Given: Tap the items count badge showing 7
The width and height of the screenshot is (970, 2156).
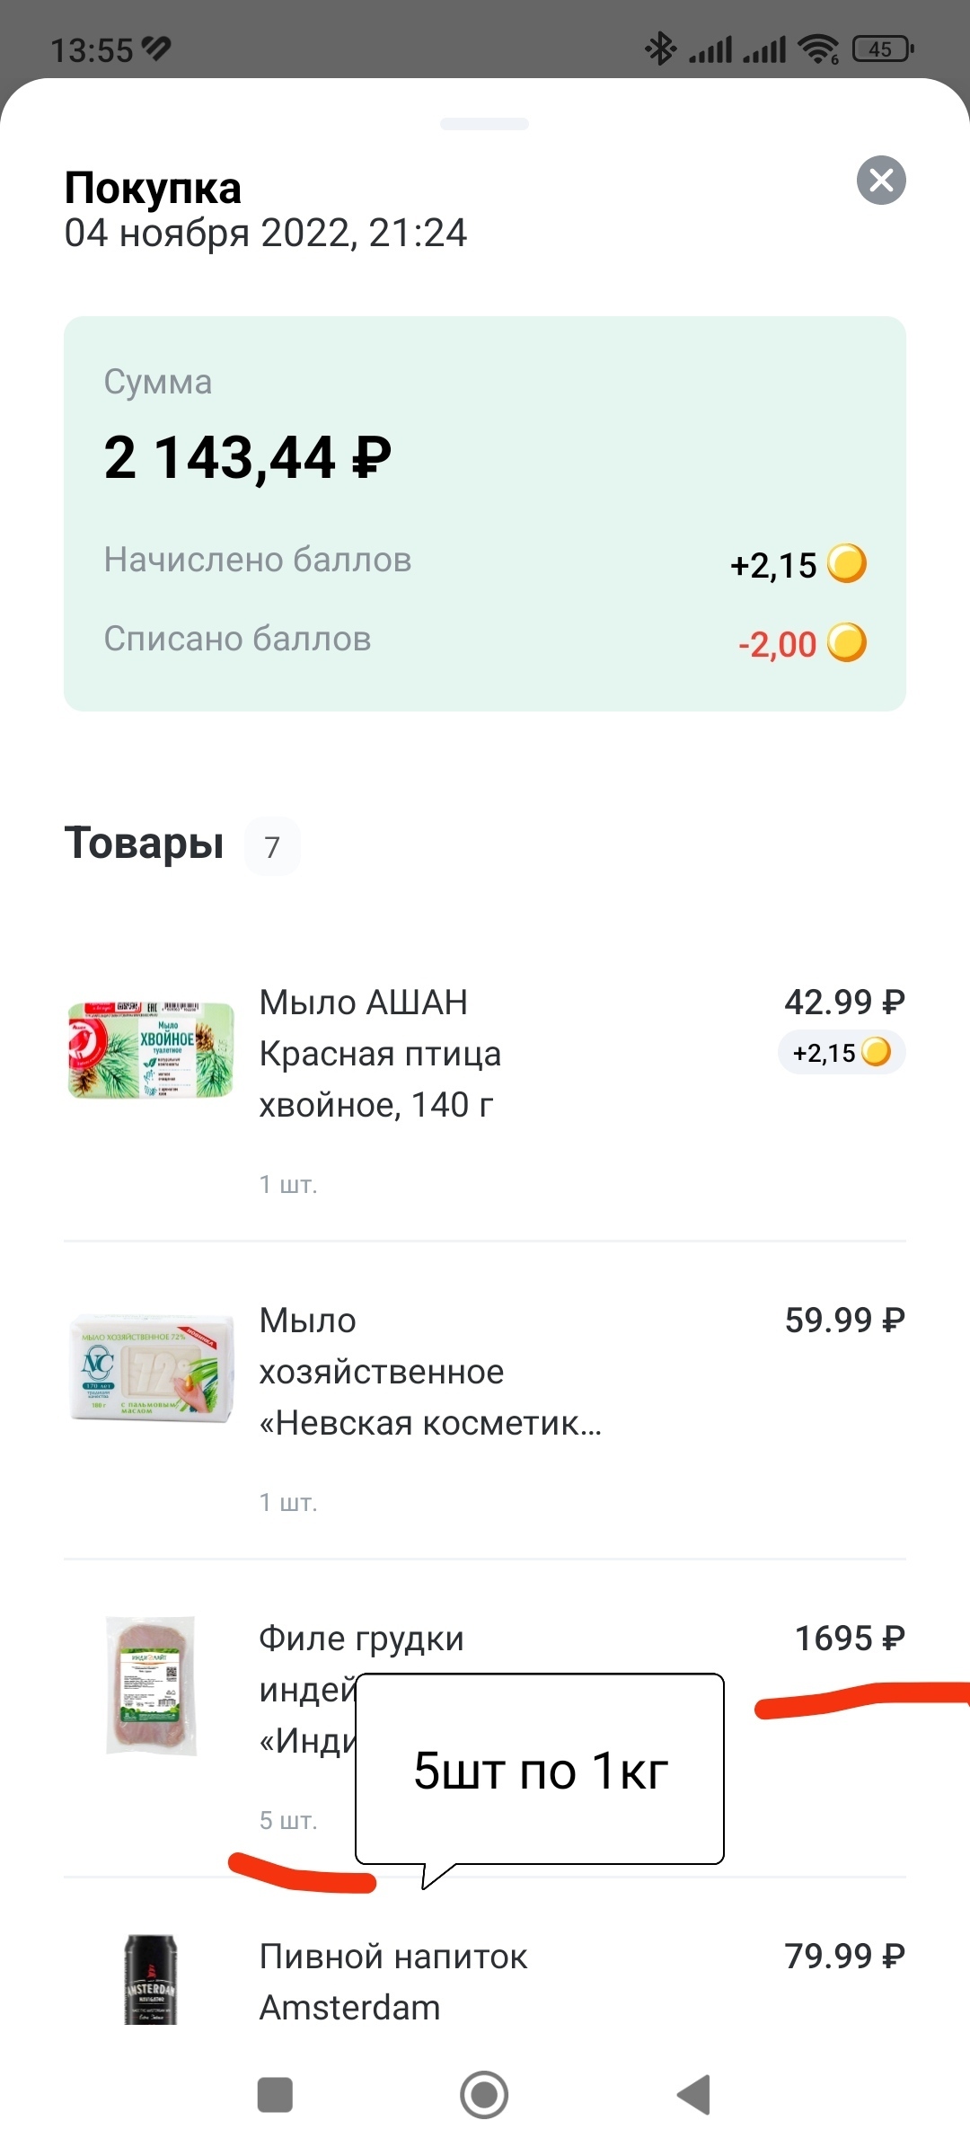Looking at the screenshot, I should [272, 846].
